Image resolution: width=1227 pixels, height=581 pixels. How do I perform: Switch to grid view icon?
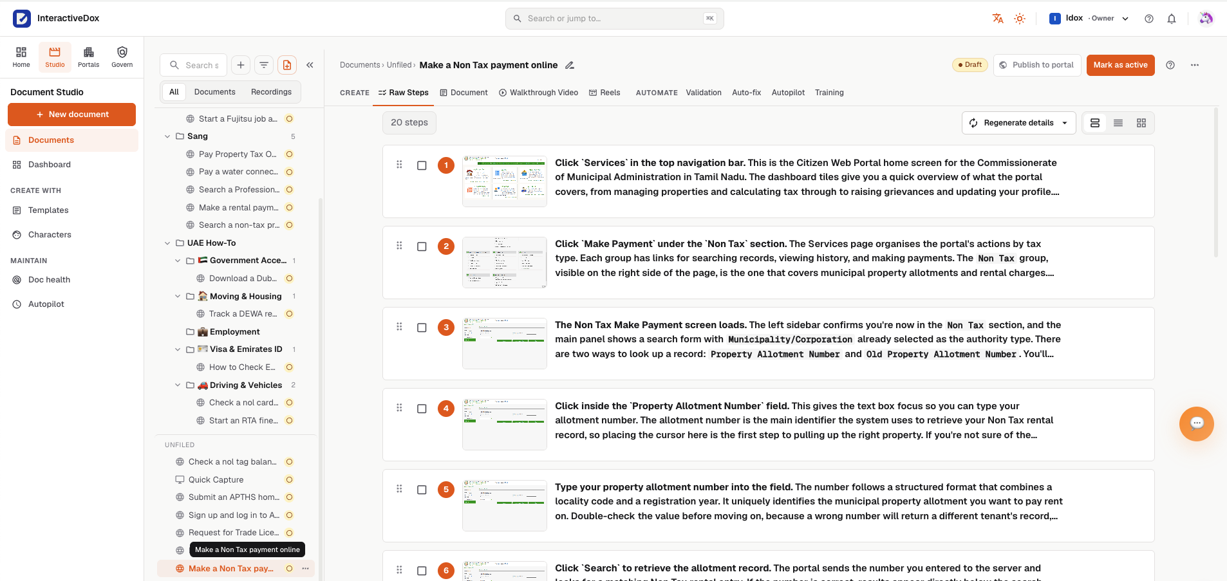(1141, 123)
